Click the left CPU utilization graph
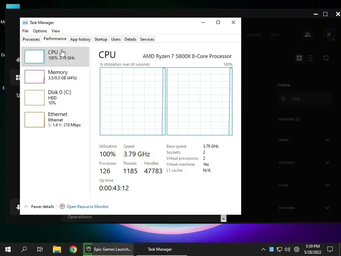 tap(133, 101)
